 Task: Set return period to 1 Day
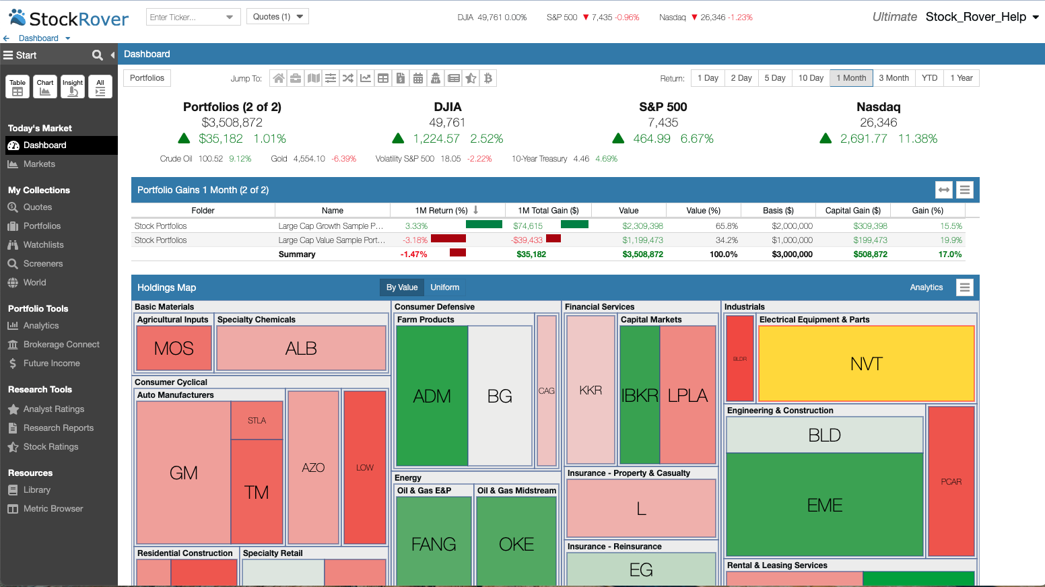(x=708, y=78)
